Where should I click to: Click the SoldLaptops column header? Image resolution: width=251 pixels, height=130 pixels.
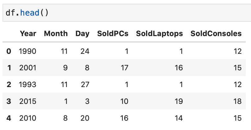pos(159,34)
